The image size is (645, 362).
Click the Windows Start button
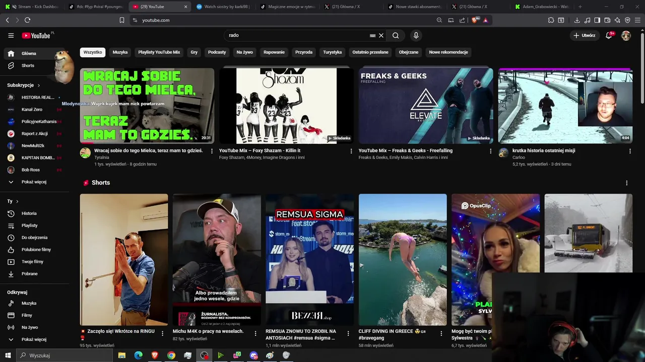(8, 355)
